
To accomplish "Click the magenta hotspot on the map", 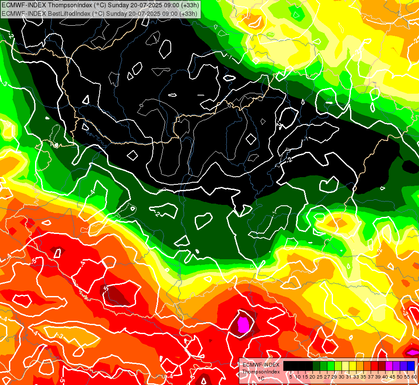I will tap(243, 324).
